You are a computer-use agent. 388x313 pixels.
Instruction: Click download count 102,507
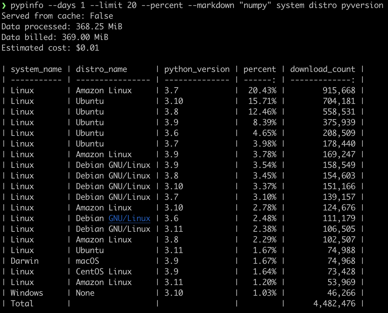339,239
